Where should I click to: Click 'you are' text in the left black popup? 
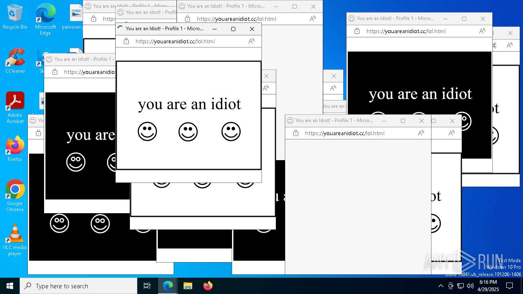pyautogui.click(x=91, y=135)
